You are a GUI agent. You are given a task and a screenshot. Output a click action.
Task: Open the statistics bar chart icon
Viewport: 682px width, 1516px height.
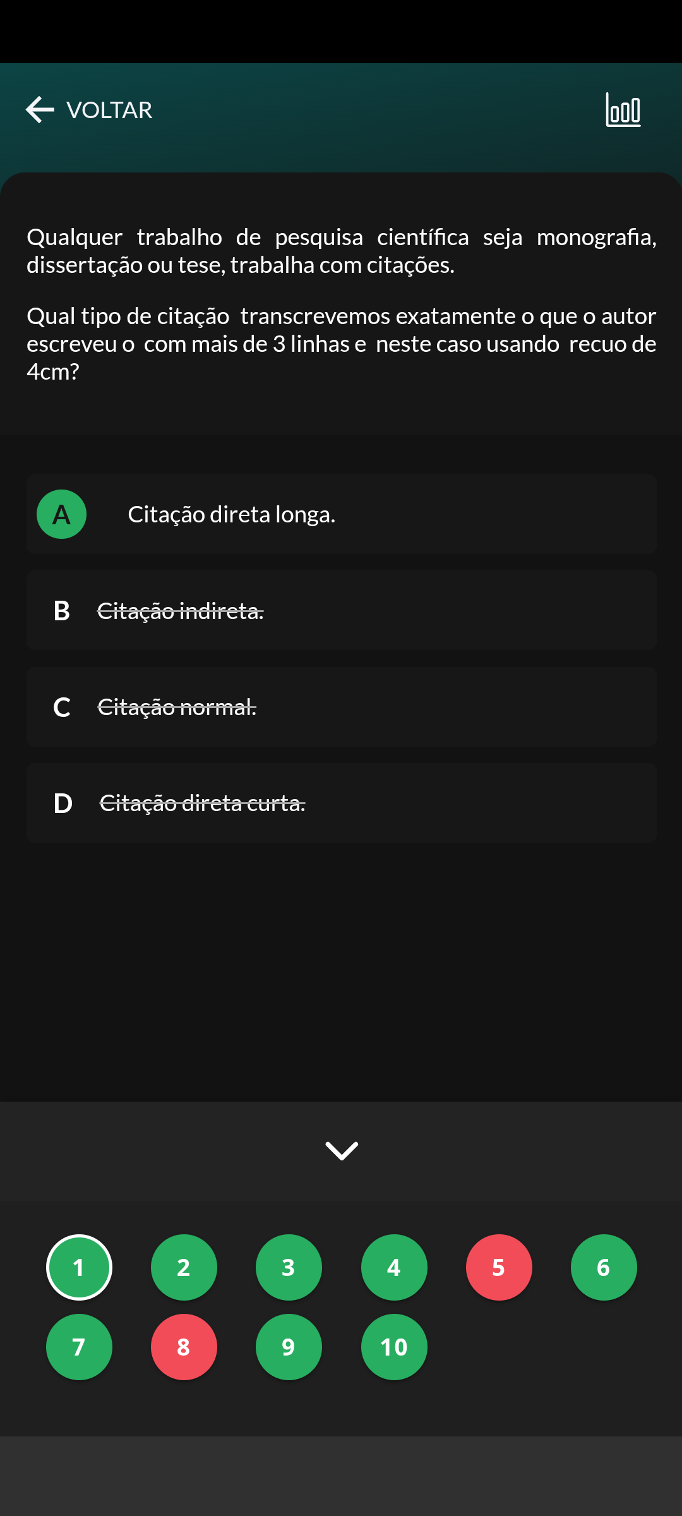point(623,110)
